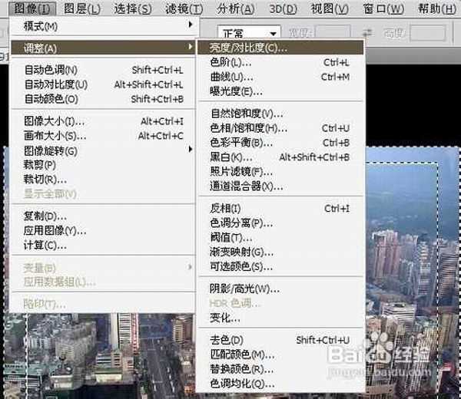Apply 反相 (Invert) command

pos(225,209)
